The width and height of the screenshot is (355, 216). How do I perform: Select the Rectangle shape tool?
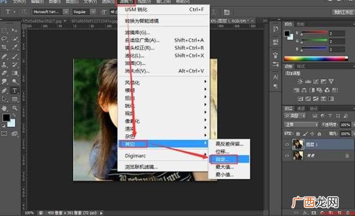(x=15, y=99)
